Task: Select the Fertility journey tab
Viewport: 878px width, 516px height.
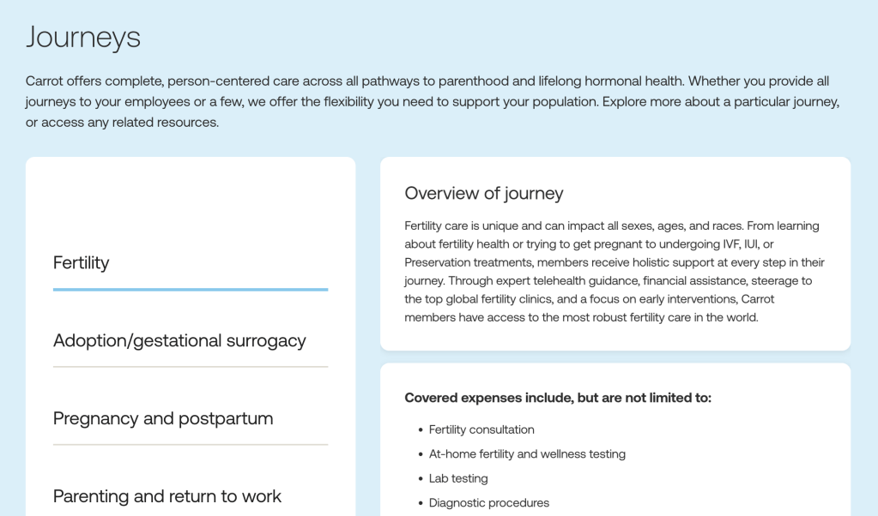Action: click(82, 263)
